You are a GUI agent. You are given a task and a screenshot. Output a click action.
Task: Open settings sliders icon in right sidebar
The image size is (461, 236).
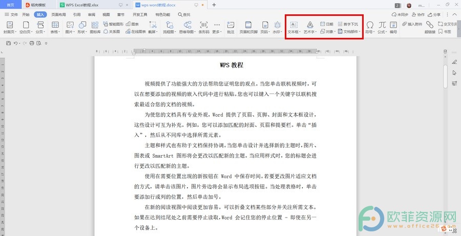point(454,83)
